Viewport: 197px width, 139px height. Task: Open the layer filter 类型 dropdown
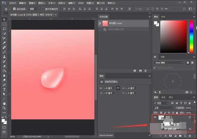point(162,103)
